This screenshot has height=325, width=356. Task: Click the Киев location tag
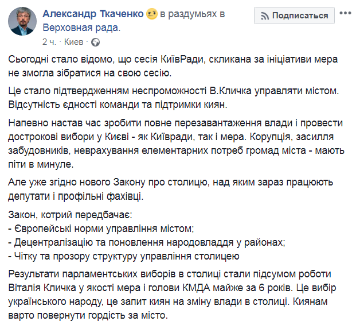tap(75, 42)
